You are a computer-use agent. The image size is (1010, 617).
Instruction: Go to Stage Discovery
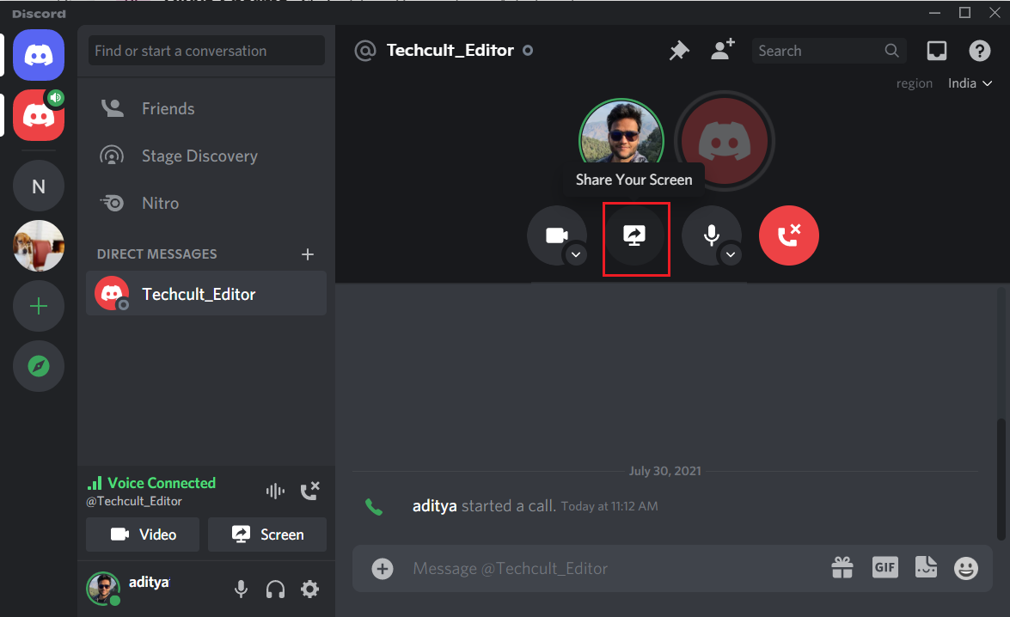pos(199,156)
